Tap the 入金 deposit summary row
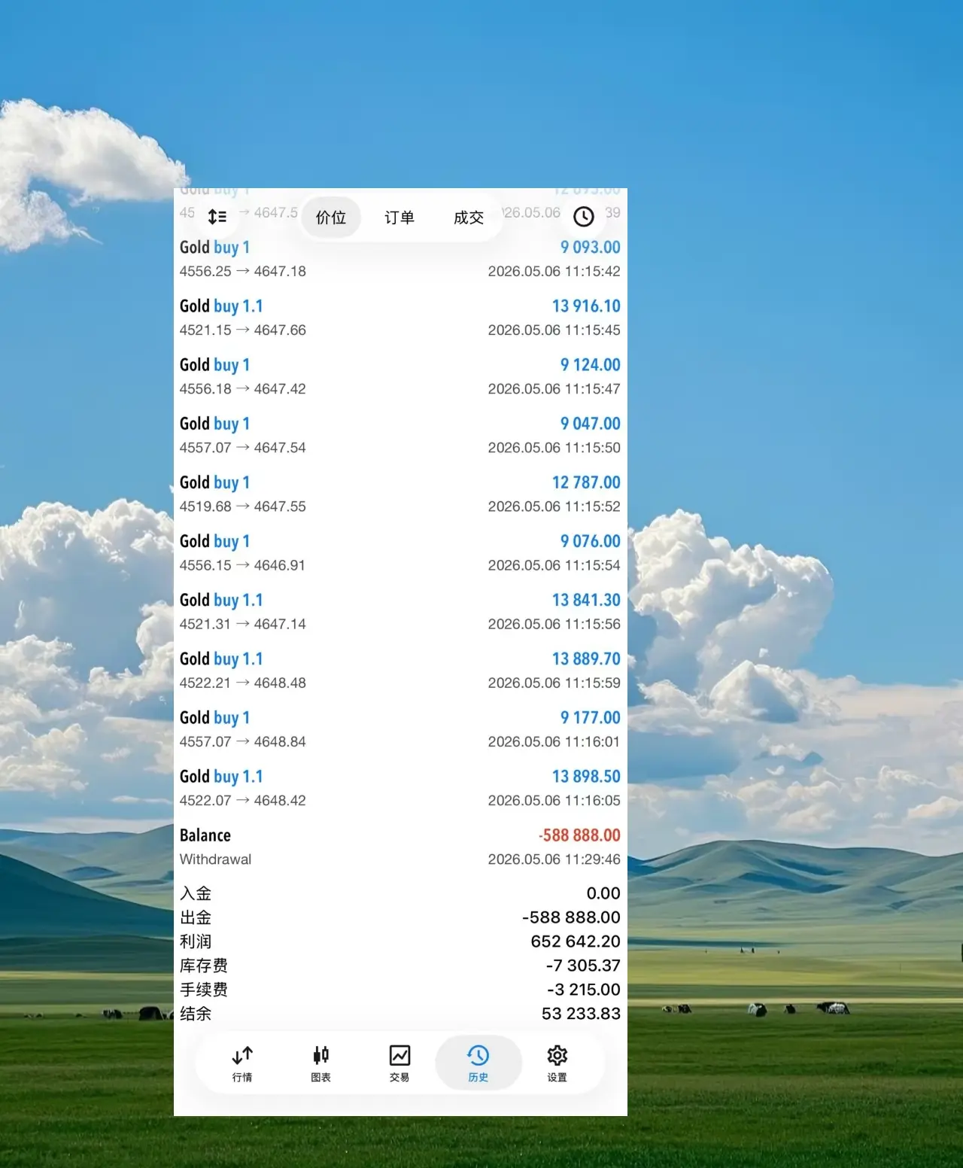The height and width of the screenshot is (1168, 963). click(x=400, y=893)
